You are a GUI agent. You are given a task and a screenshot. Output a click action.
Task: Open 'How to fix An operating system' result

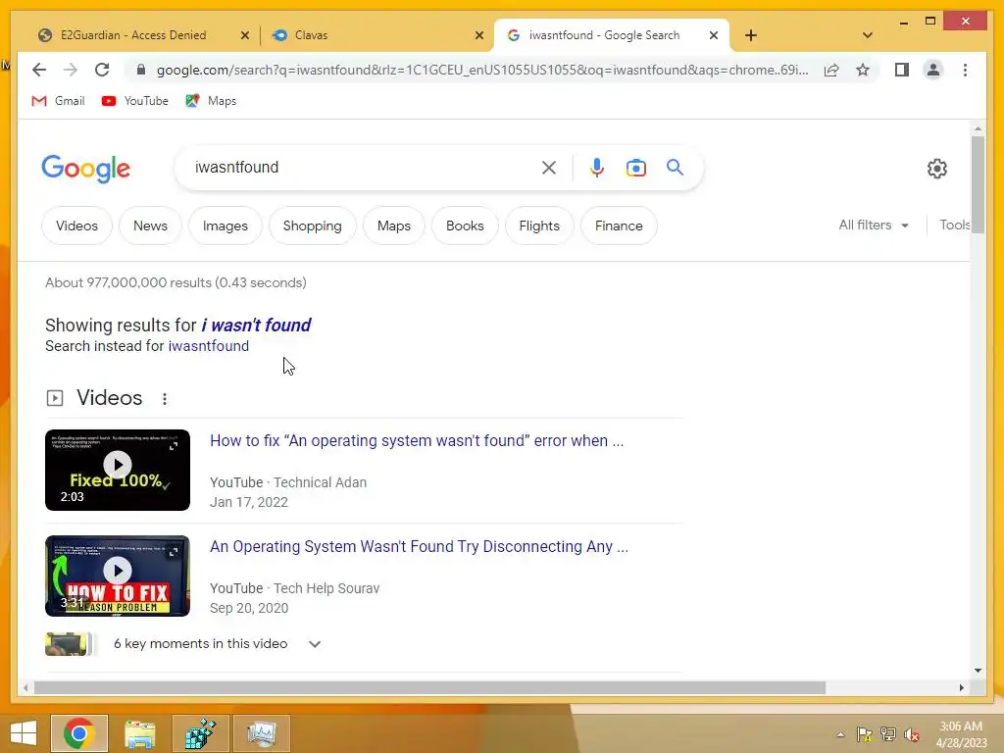tap(417, 441)
